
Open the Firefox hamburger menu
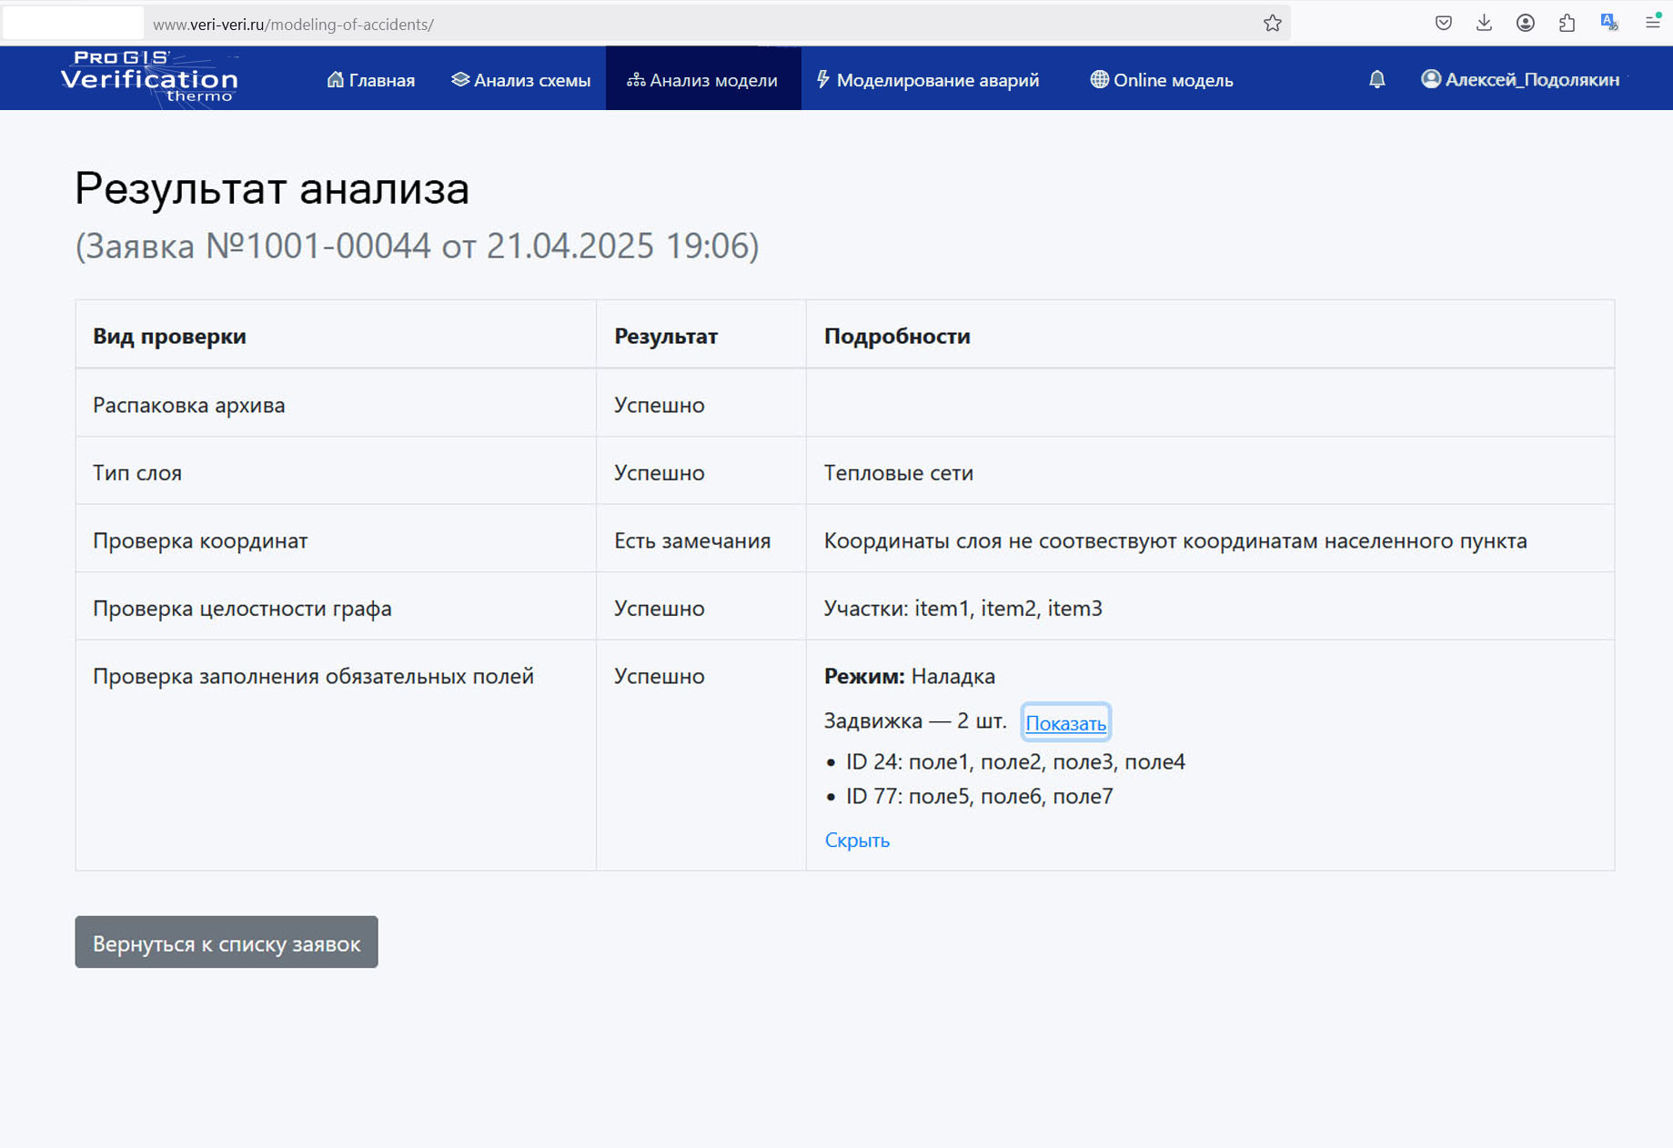(1653, 22)
